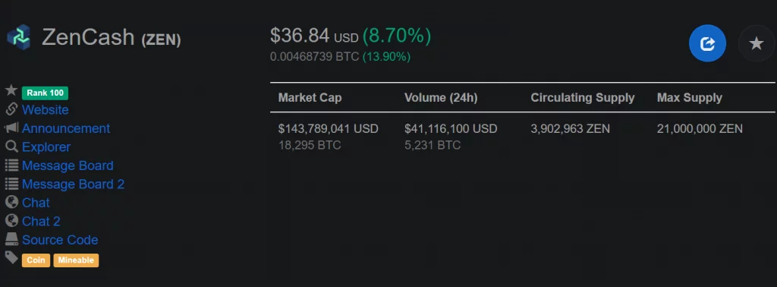Click the list icon beside Message Board
Image resolution: width=777 pixels, height=287 pixels.
11,165
